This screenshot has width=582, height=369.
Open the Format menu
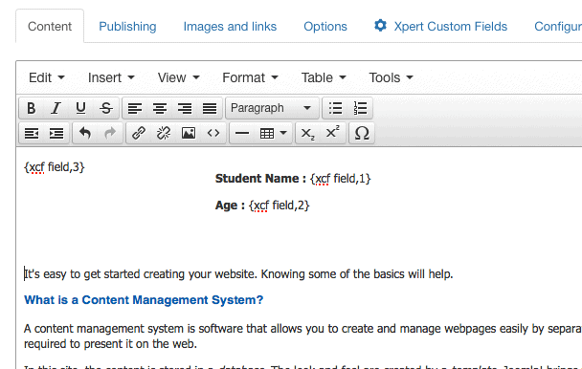[250, 77]
